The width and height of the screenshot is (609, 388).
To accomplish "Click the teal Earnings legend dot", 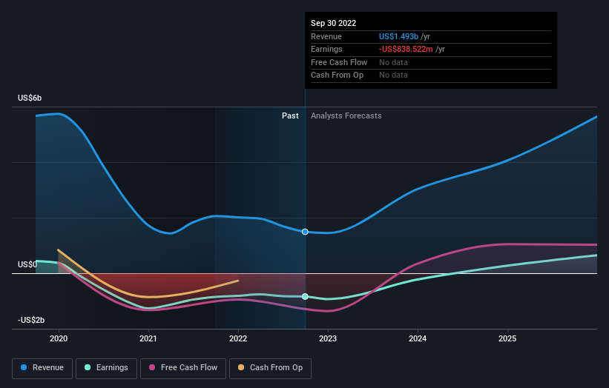I will (x=88, y=367).
